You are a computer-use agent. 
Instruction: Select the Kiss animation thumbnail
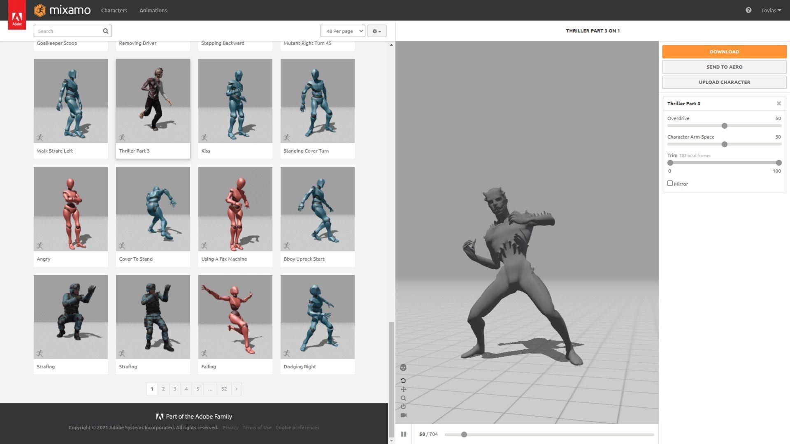tap(235, 101)
